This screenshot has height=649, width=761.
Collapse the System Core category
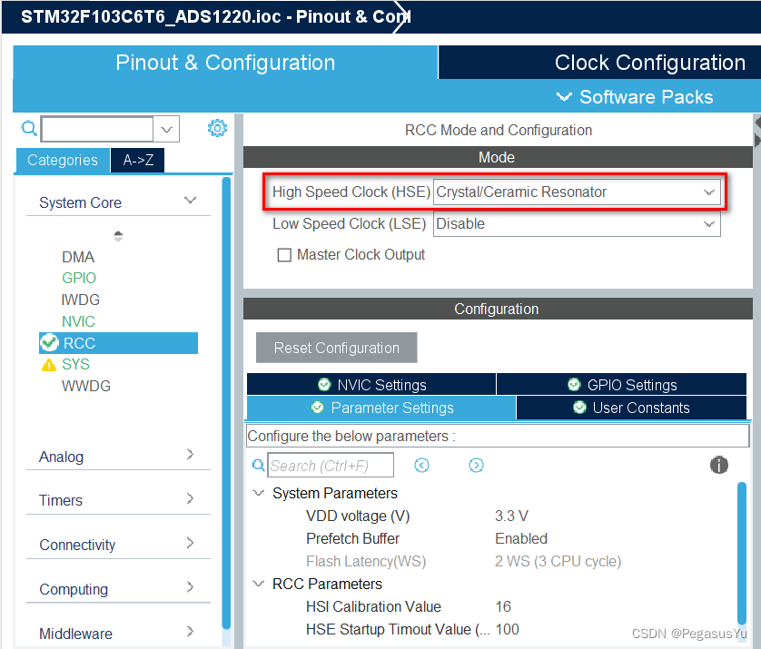pos(191,201)
